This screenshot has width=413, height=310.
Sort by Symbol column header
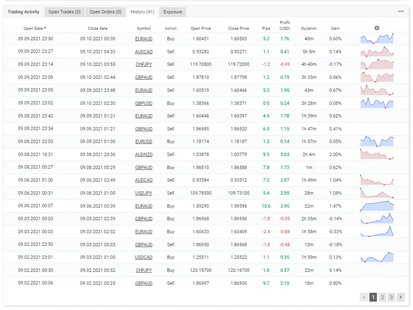[x=144, y=29]
